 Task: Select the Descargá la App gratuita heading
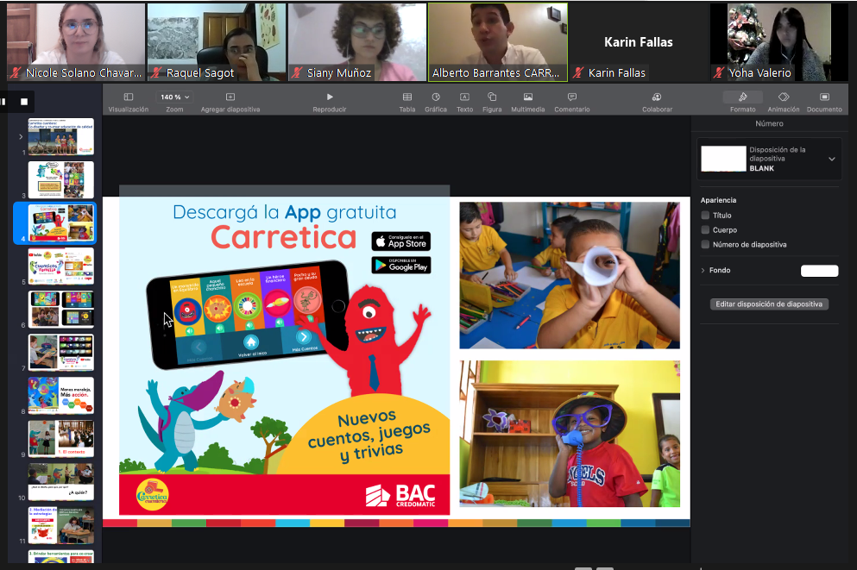click(x=284, y=212)
